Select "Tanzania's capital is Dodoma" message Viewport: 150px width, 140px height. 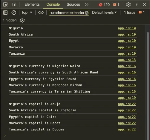[x=37, y=130]
